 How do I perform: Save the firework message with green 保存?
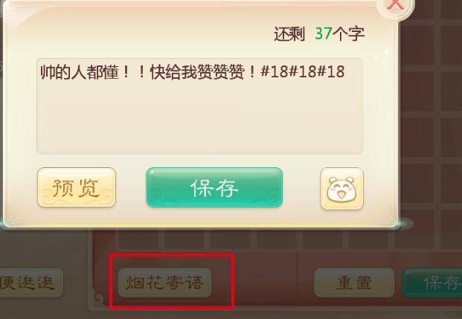[214, 187]
